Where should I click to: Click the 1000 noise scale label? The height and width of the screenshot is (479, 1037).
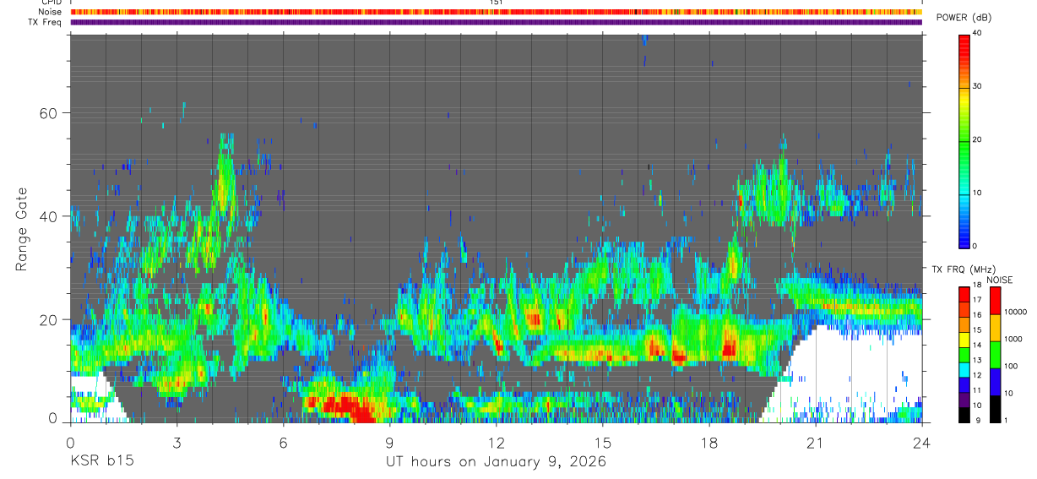pyautogui.click(x=1013, y=339)
